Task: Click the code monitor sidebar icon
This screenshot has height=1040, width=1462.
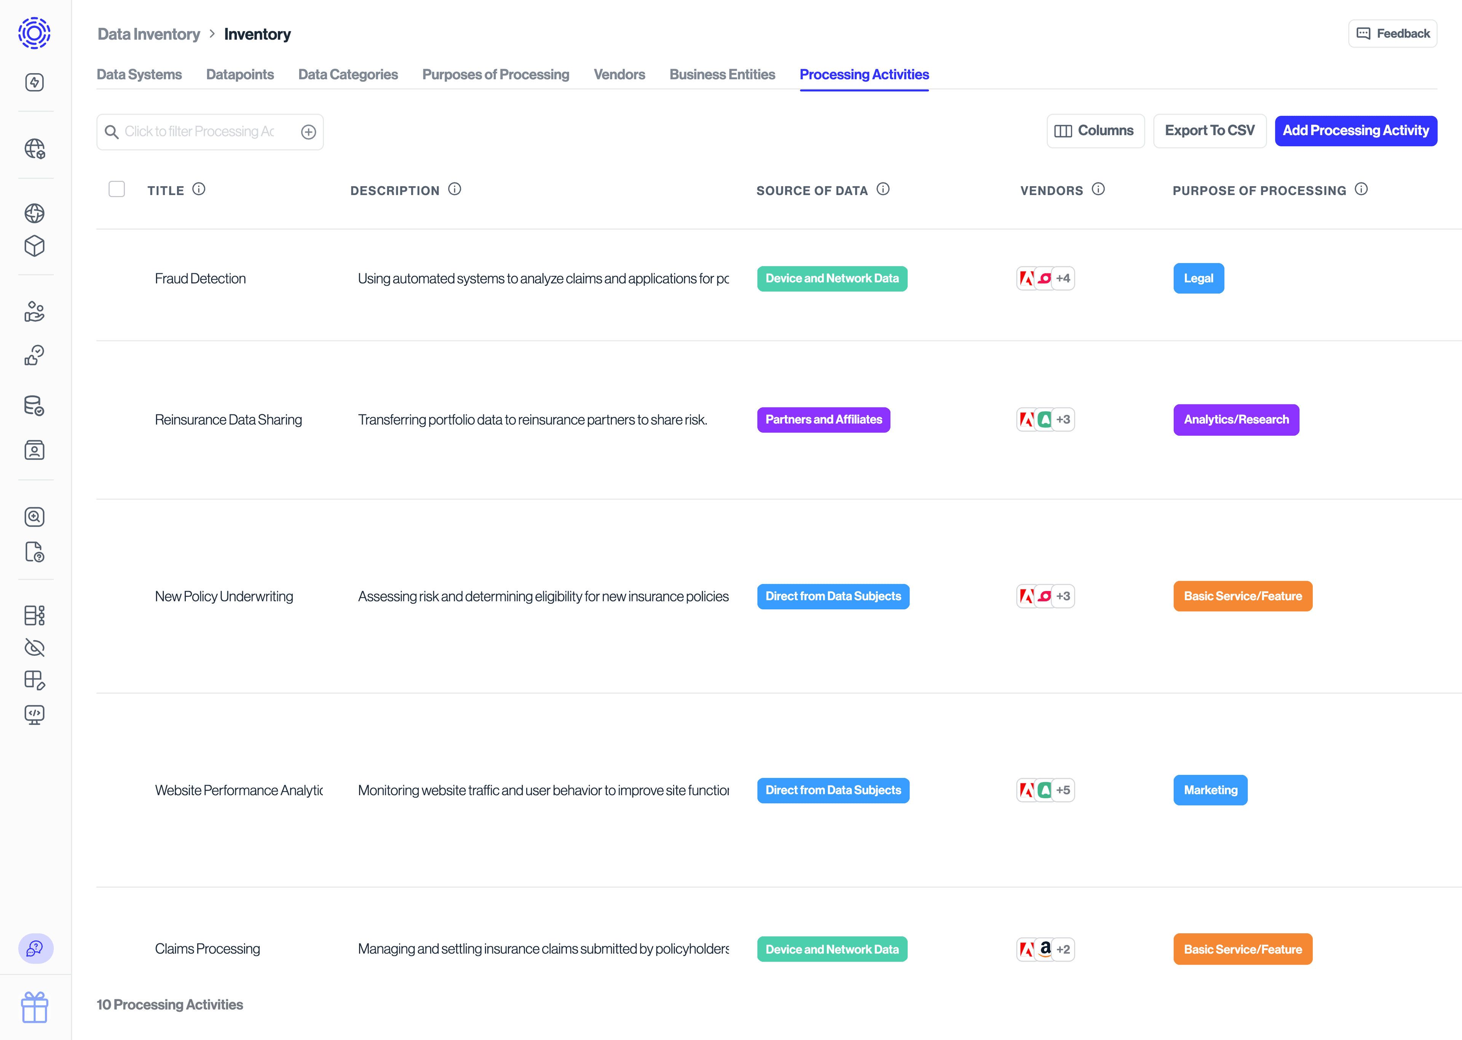Action: 35,714
